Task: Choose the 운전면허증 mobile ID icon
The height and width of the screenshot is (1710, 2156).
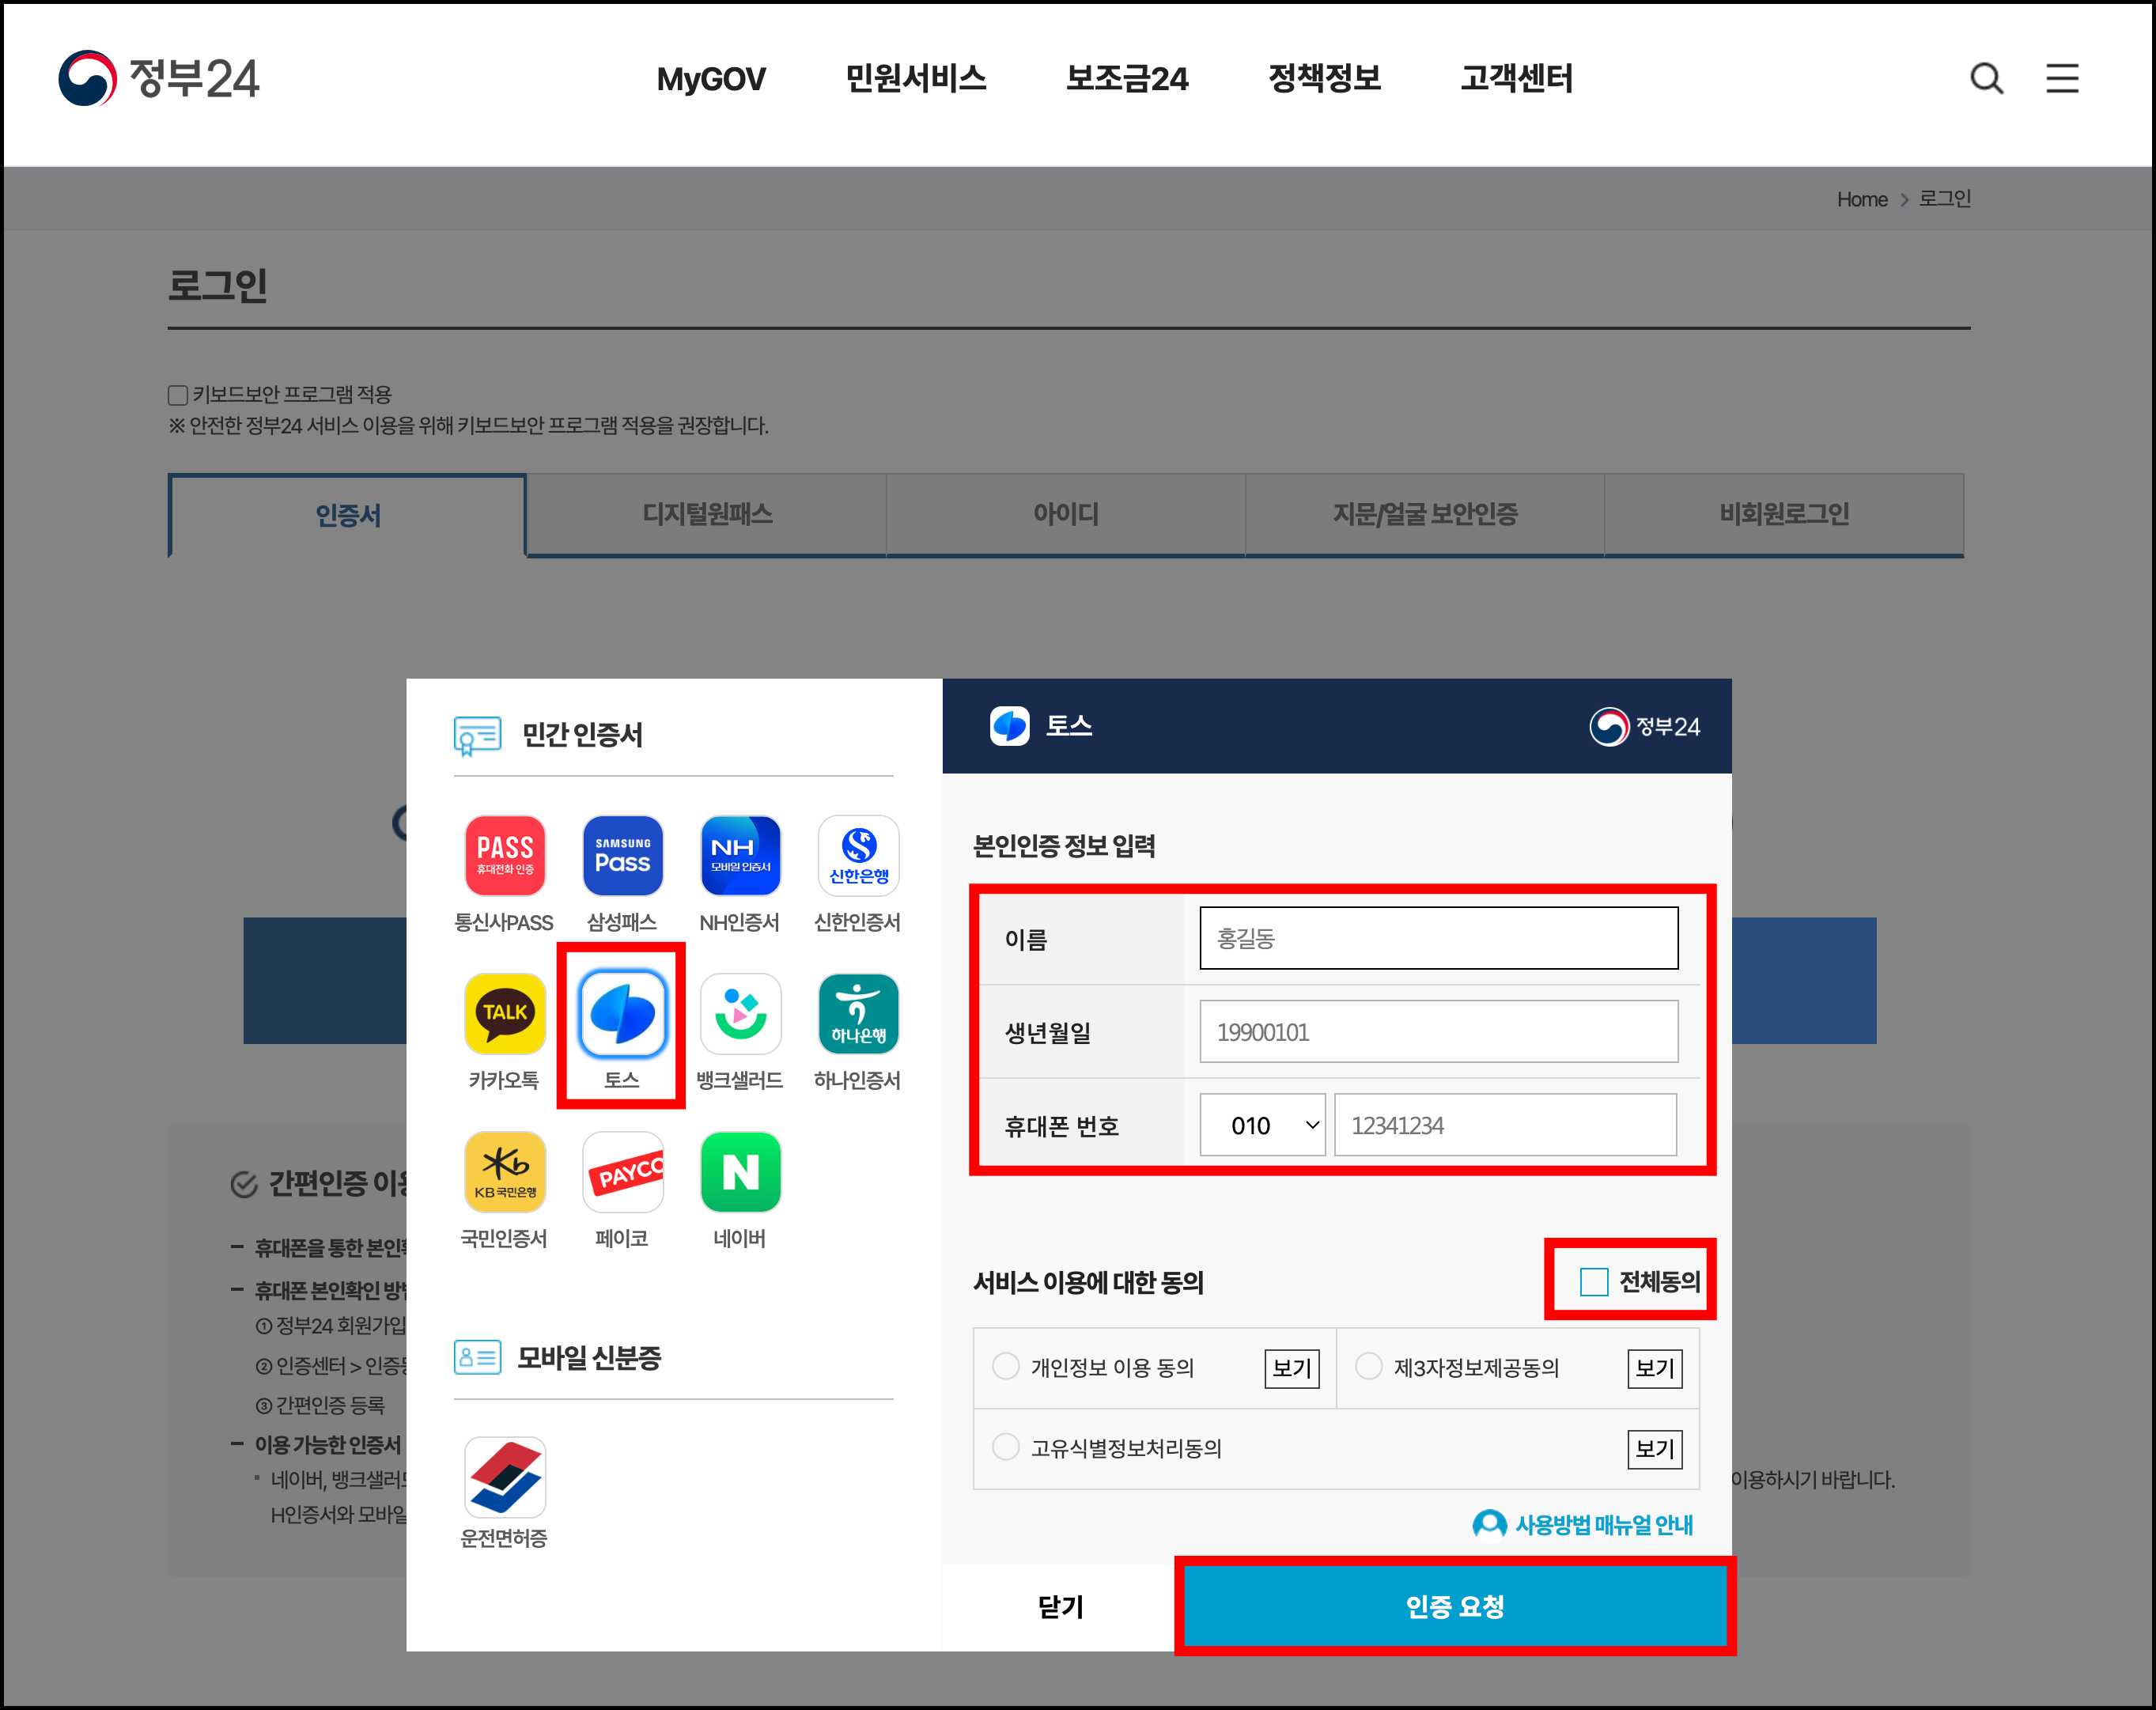Action: point(505,1478)
